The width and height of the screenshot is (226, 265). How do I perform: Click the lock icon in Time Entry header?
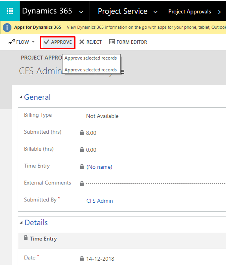tap(26, 237)
